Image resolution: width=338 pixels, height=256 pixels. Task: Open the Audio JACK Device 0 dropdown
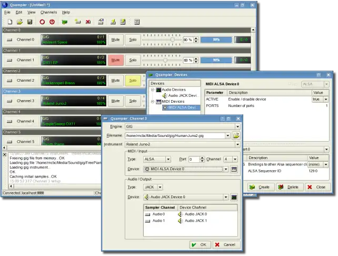(x=226, y=197)
